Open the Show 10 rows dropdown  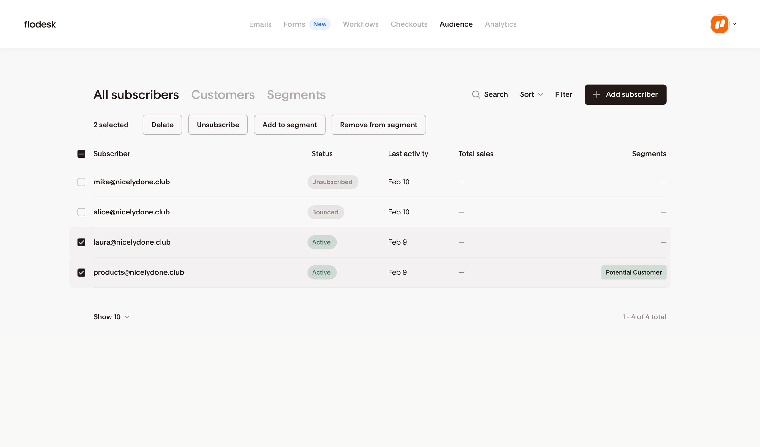click(x=111, y=317)
